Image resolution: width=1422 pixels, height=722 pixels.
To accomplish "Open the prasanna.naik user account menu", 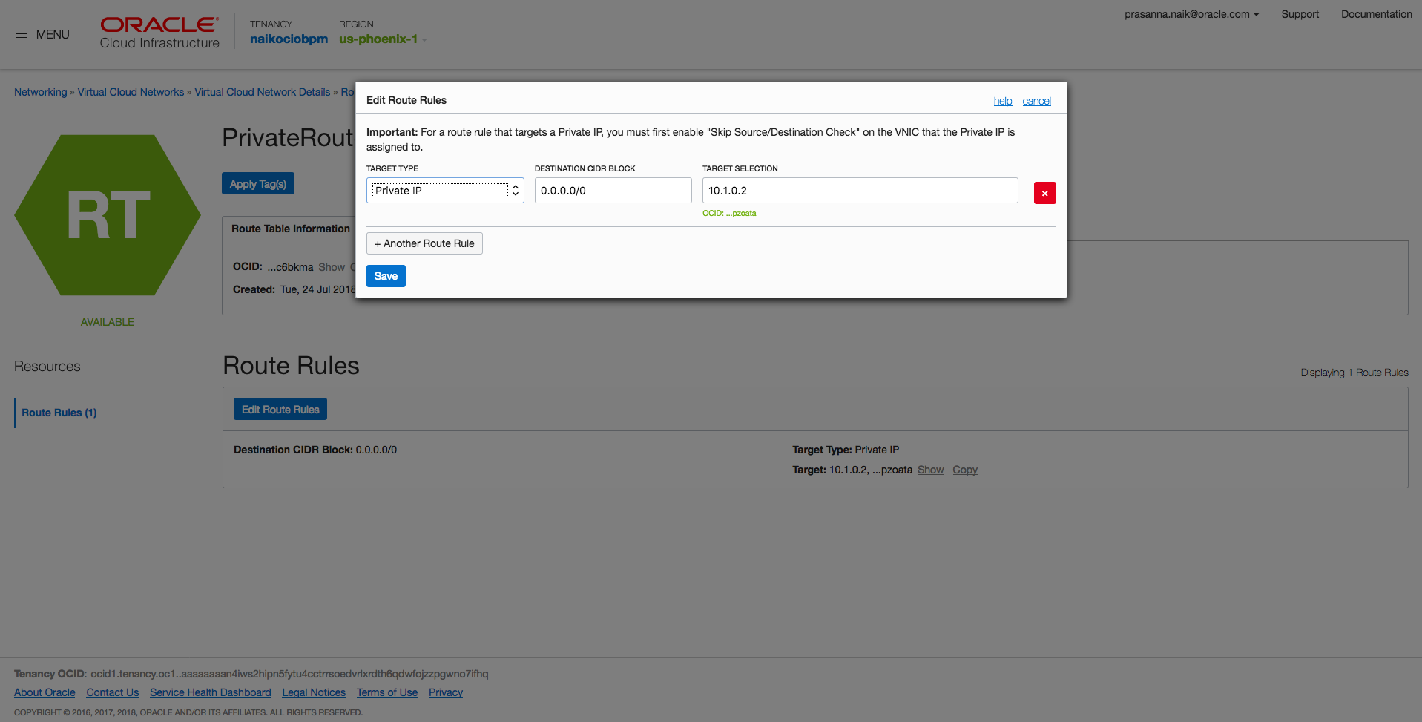I will (1191, 14).
